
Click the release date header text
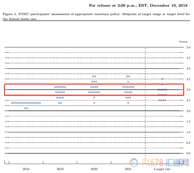coord(138,5)
